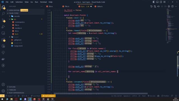Open Explorer panel more actions ellipsis
This screenshot has width=179, height=101.
[x=41, y=6]
